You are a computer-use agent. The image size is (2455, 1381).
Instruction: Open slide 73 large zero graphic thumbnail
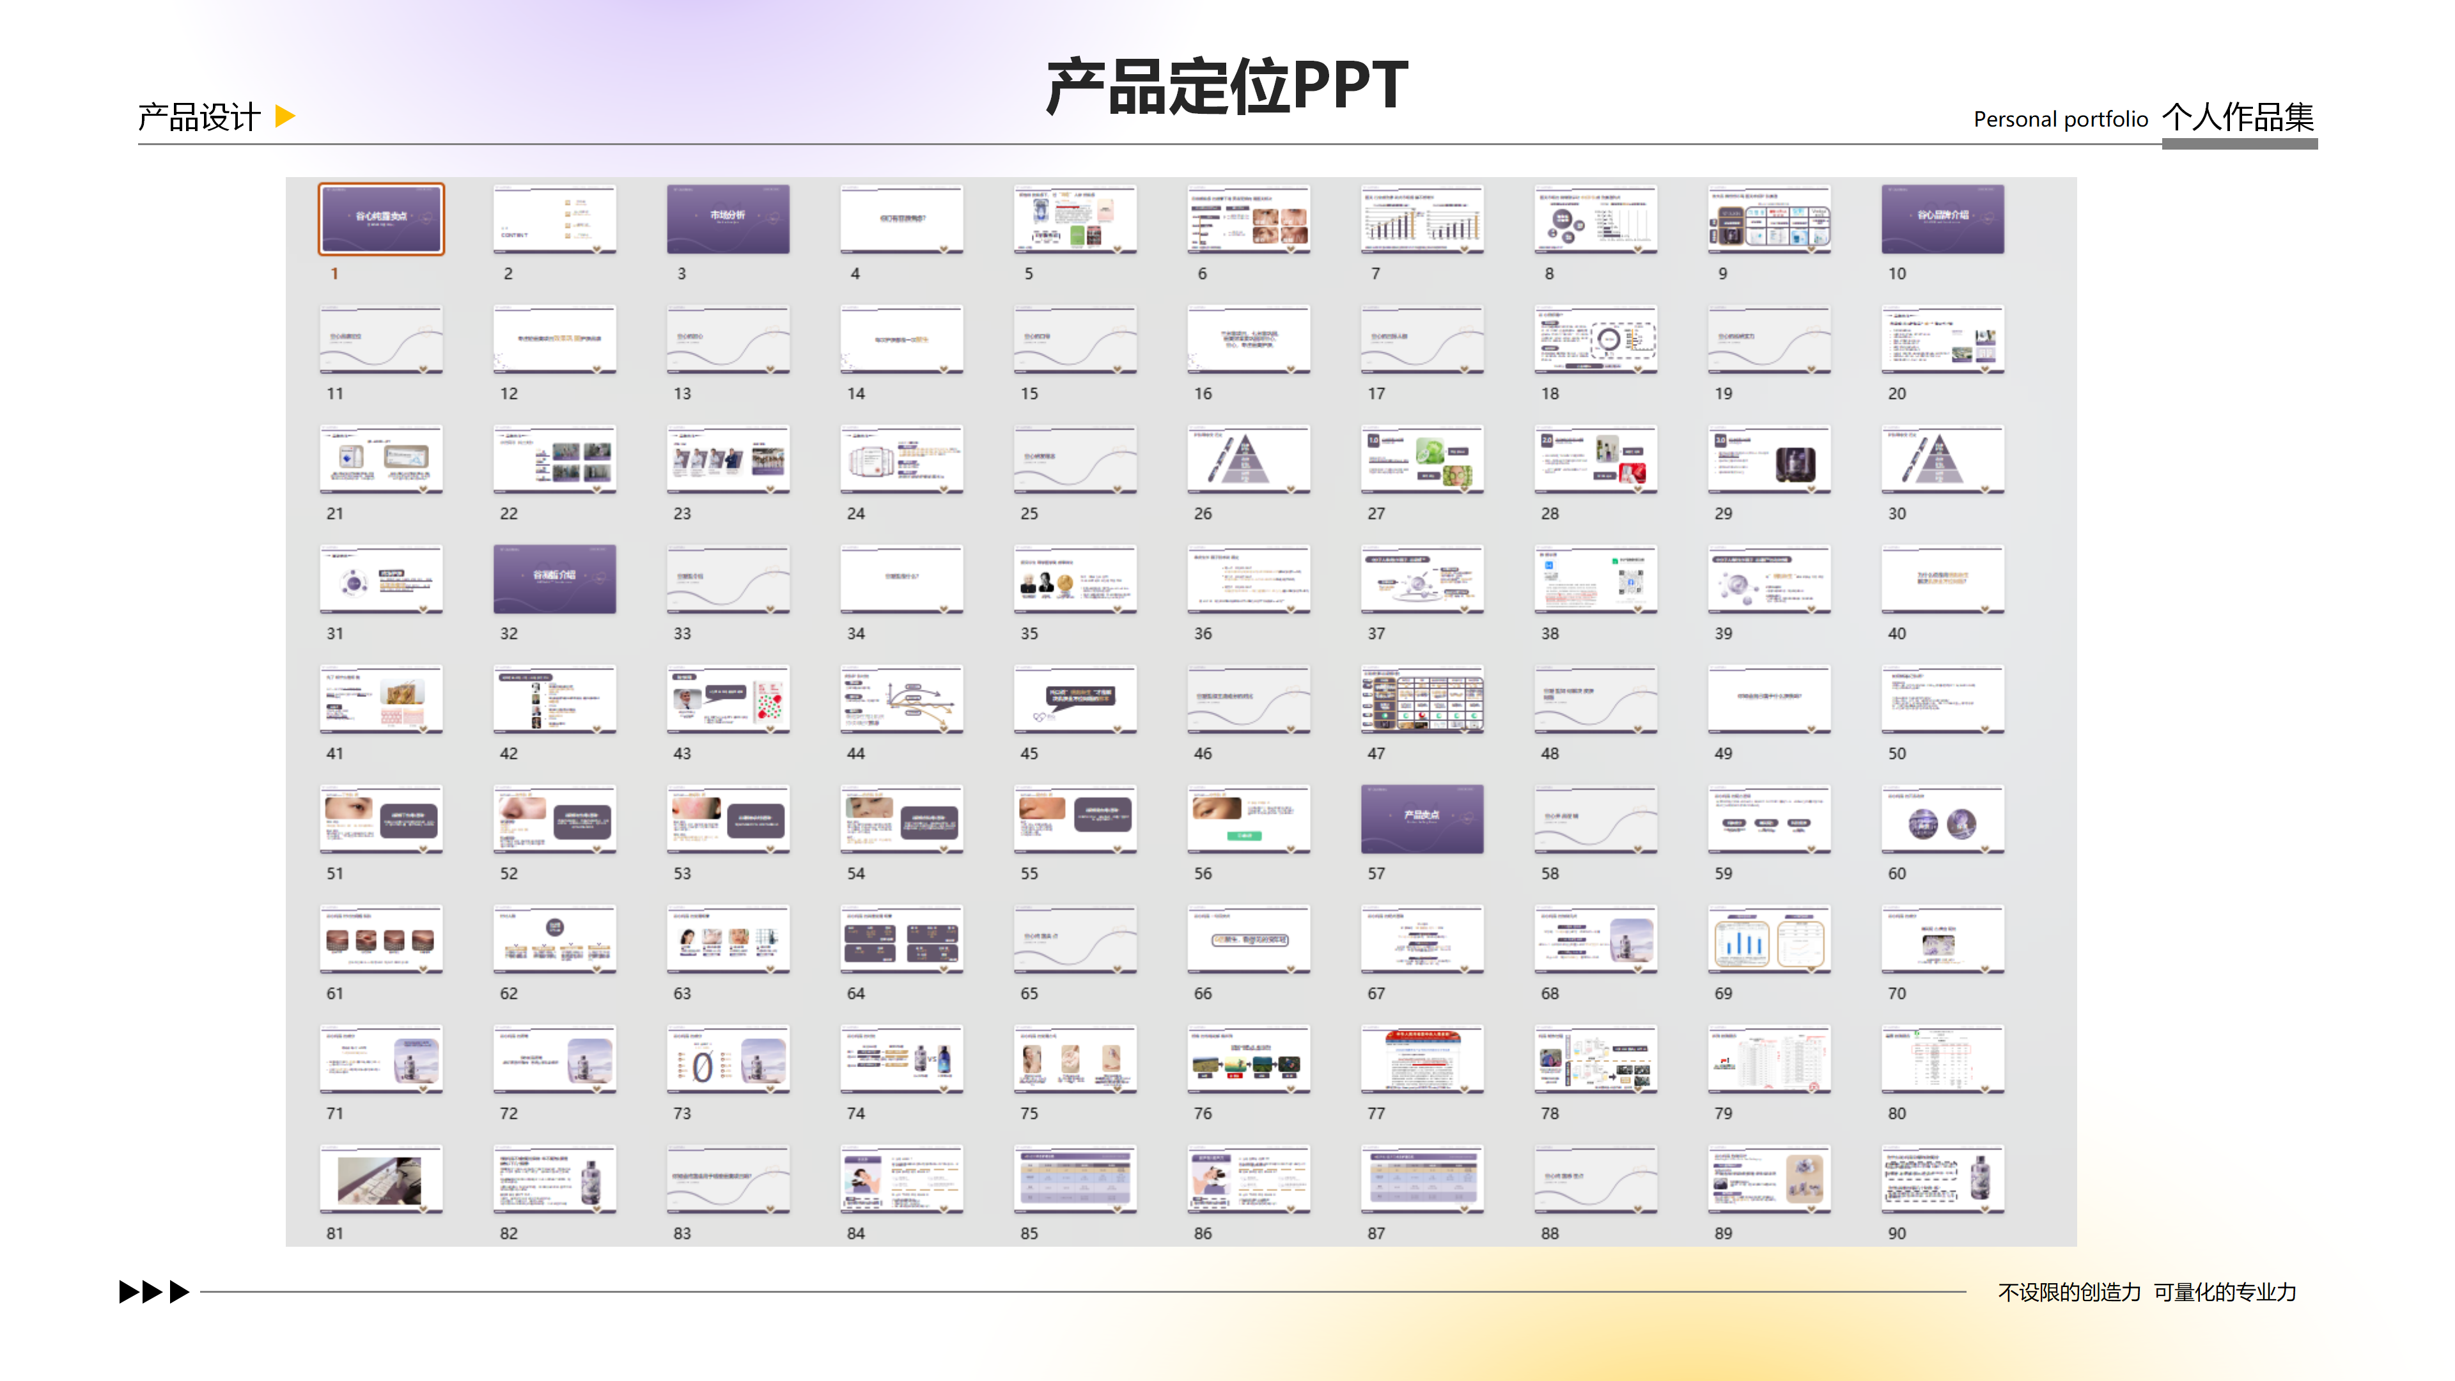point(728,1059)
